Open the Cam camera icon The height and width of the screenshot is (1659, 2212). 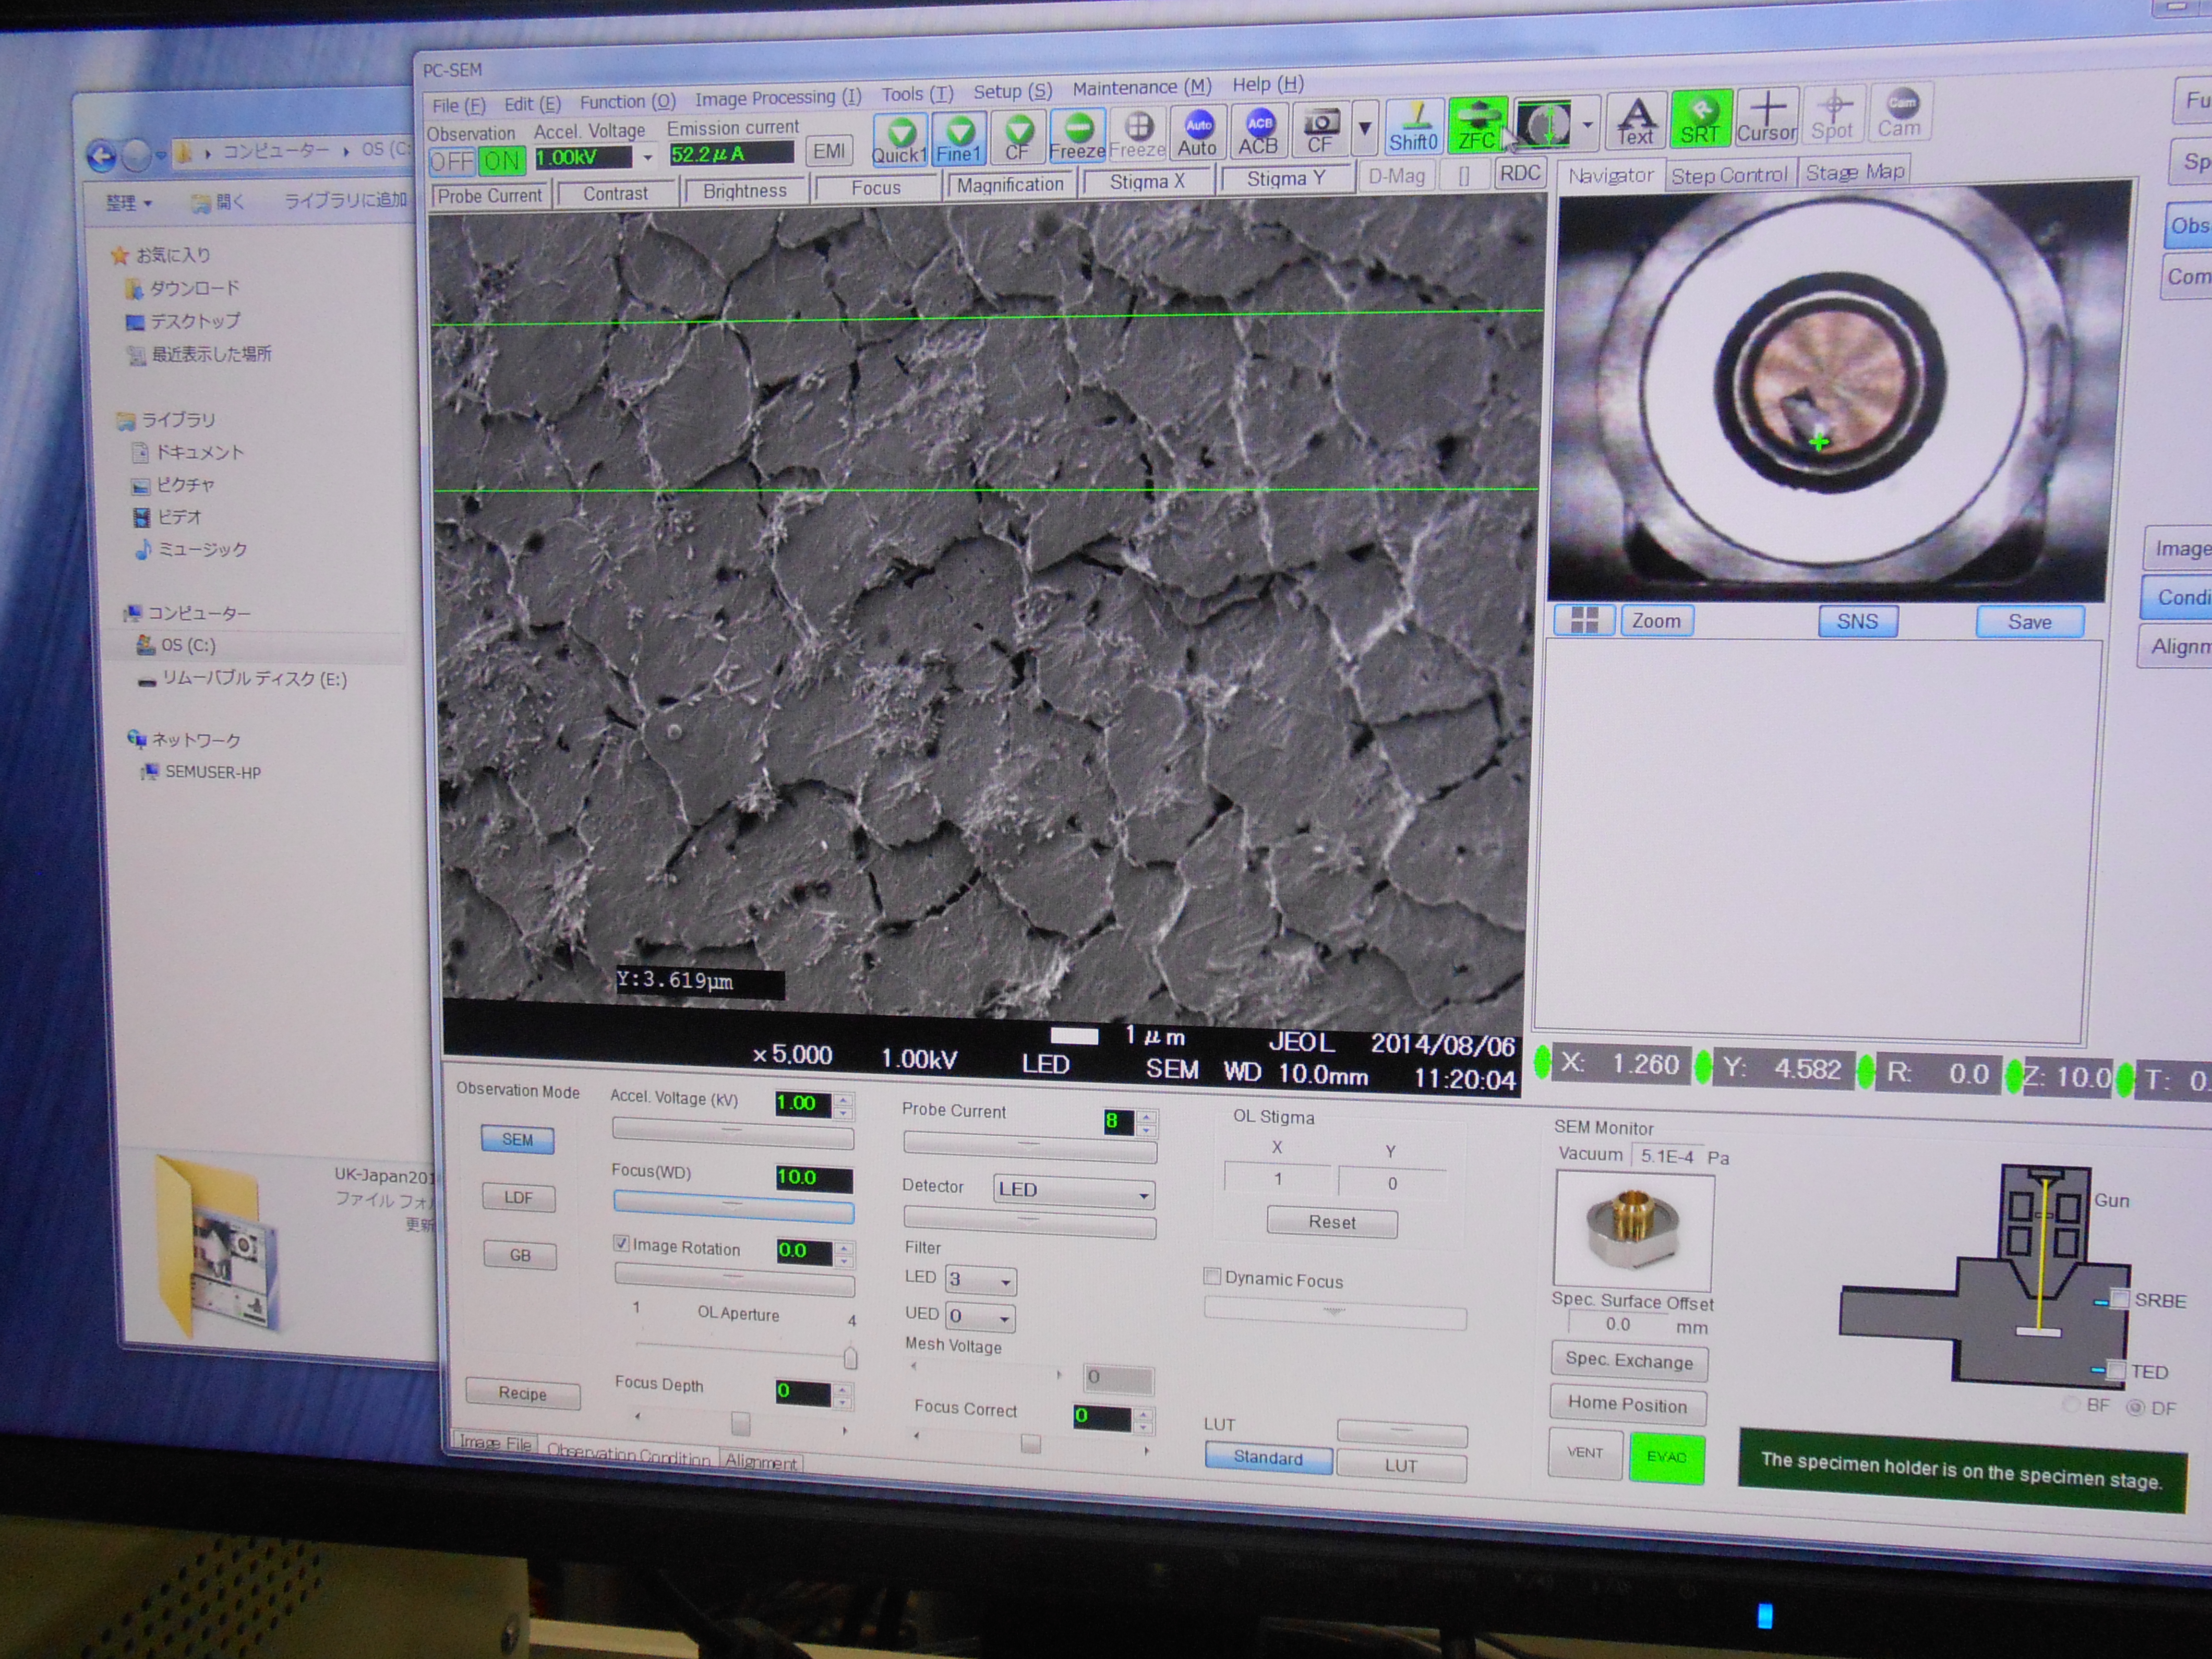click(1899, 113)
